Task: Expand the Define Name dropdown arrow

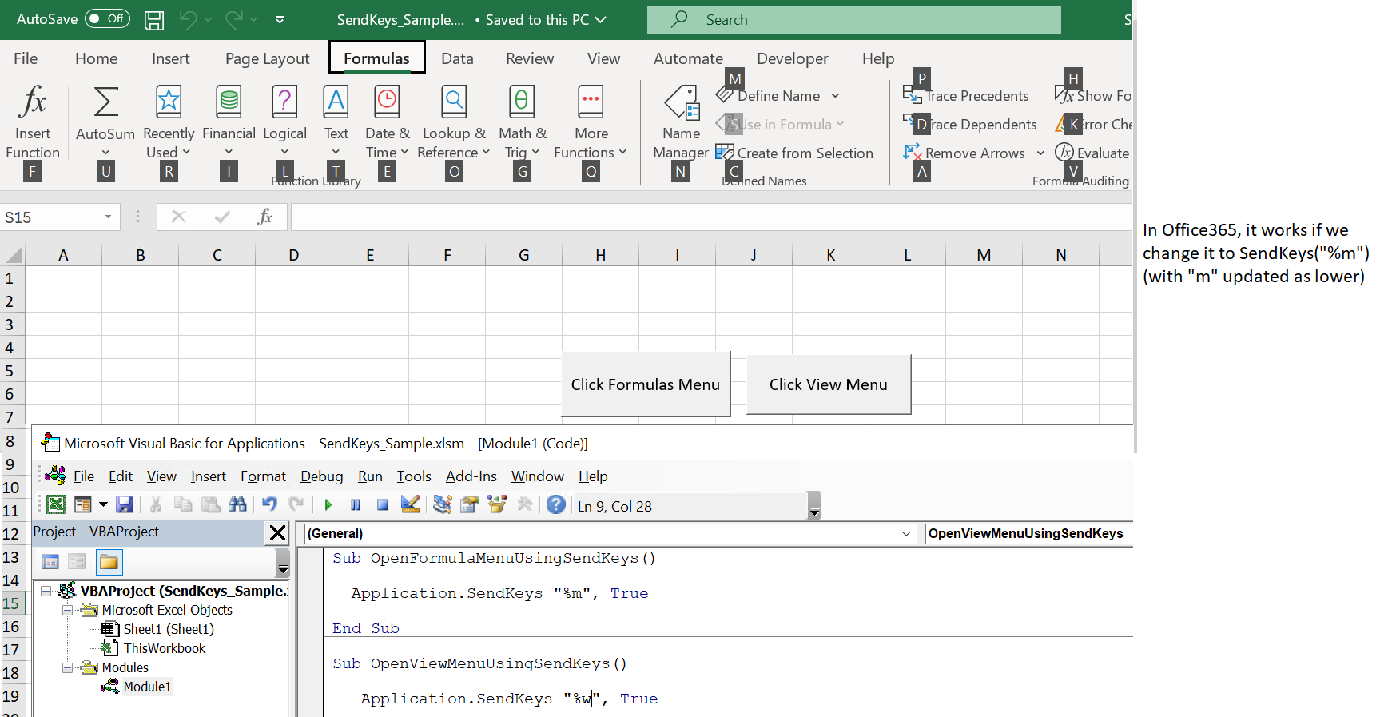Action: tap(835, 96)
